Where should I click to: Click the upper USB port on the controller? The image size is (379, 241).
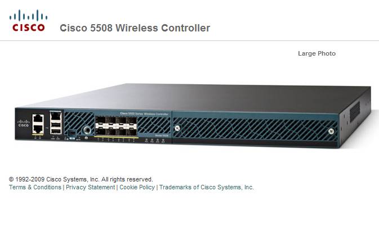tap(56, 125)
